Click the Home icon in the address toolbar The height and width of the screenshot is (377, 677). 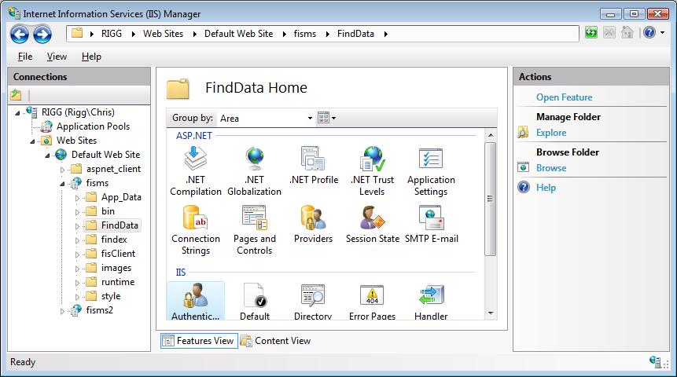click(x=627, y=32)
